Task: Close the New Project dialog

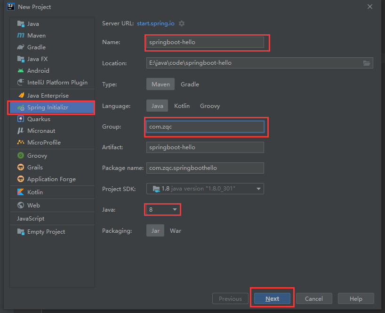Action: coord(370,7)
